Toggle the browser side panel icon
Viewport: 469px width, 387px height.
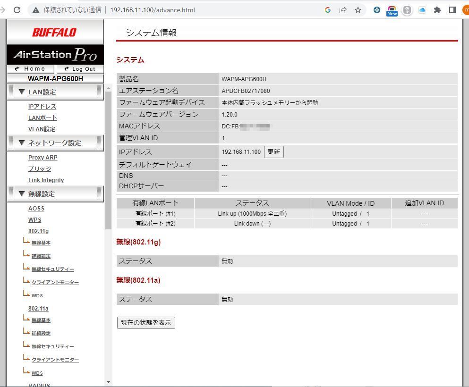pos(452,10)
